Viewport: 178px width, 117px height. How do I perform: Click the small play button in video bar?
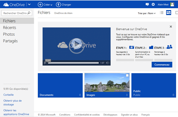point(45,63)
